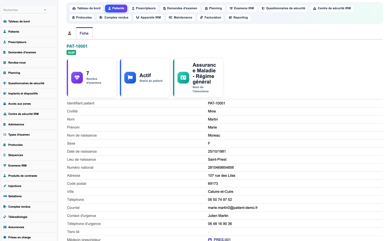
Task: Click the email marie.martin0@patient-demo.fr
Action: click(x=233, y=208)
